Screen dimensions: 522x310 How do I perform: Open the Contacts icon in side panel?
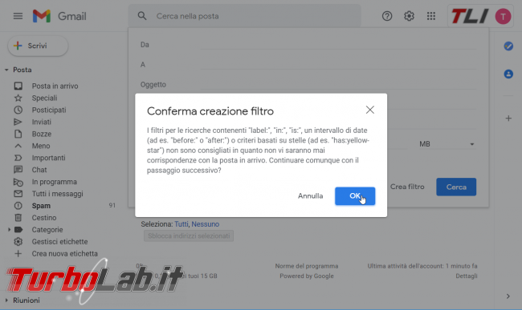508,74
